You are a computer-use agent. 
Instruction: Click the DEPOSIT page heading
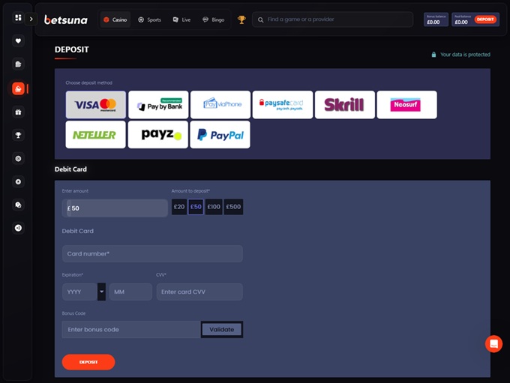71,49
